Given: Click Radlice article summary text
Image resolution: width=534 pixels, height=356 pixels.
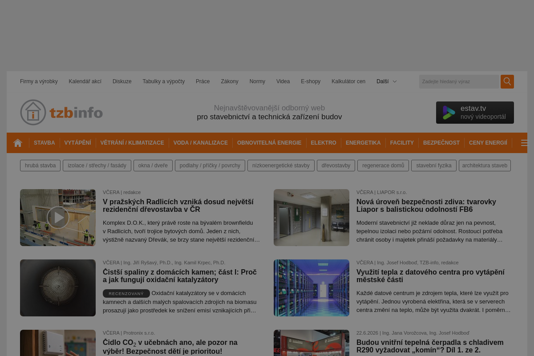Looking at the screenshot, I should pyautogui.click(x=181, y=231).
